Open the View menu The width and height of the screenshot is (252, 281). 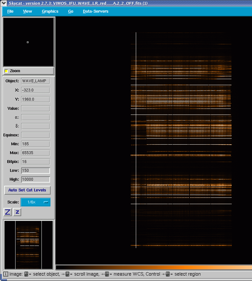point(28,11)
